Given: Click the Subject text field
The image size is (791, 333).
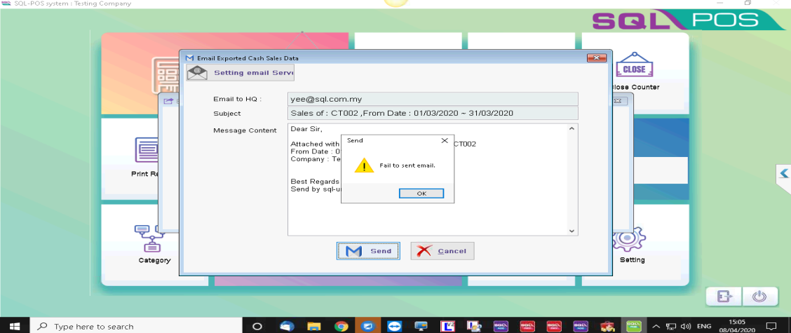Looking at the screenshot, I should tap(433, 113).
